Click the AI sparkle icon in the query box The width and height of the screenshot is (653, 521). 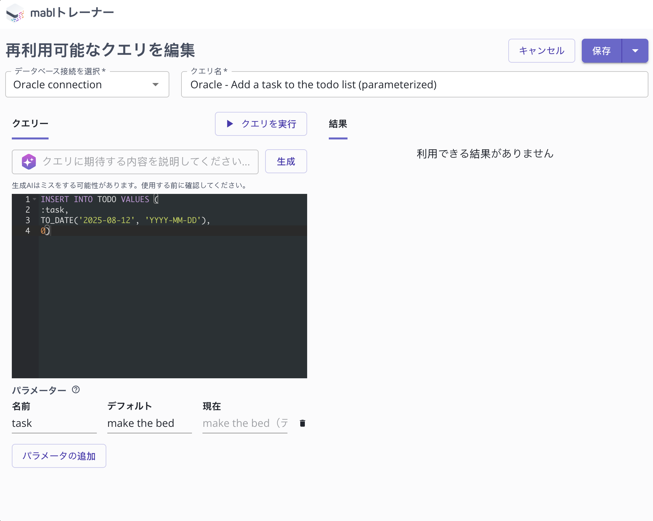(x=29, y=161)
